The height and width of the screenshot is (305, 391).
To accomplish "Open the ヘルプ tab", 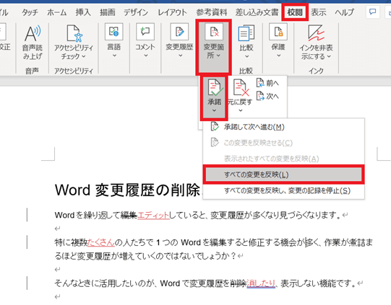I will pos(344,12).
